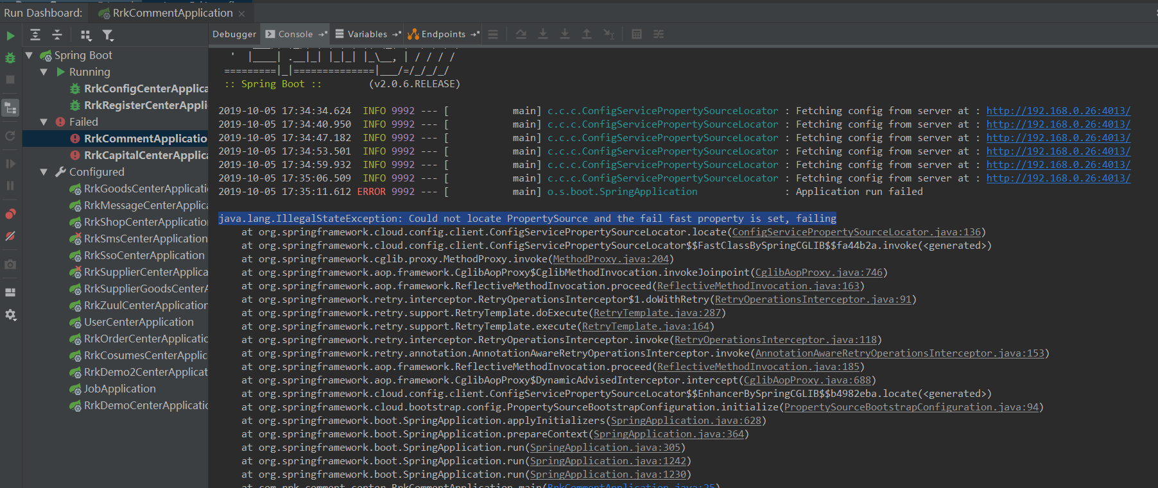Open the gear settings icon in left toolbar
Viewport: 1158px width, 488px height.
tap(10, 315)
